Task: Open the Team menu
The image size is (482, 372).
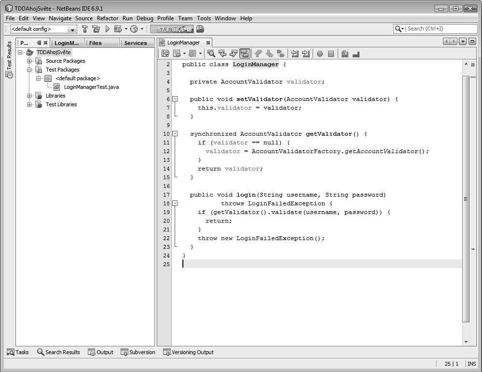Action: pos(185,18)
